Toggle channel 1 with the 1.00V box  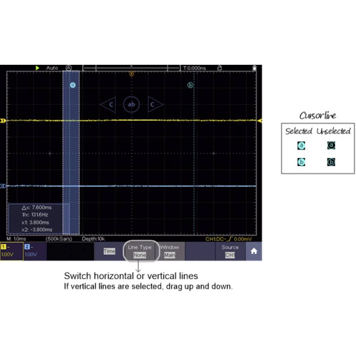(11, 251)
